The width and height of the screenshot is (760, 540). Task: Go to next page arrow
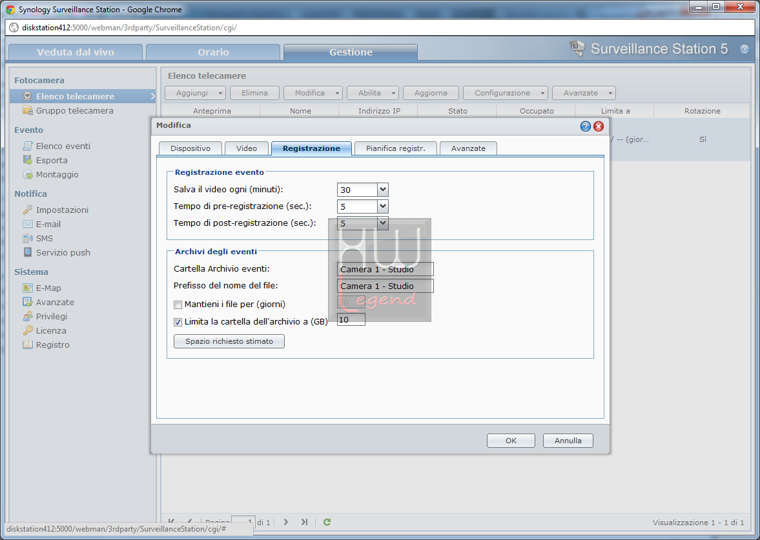point(286,522)
